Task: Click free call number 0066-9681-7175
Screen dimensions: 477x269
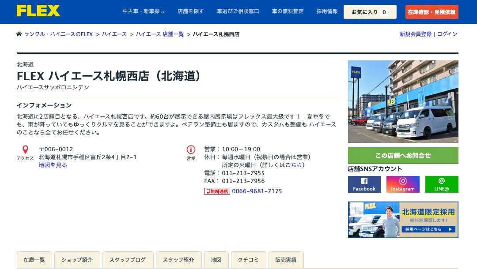Action: pyautogui.click(x=257, y=191)
